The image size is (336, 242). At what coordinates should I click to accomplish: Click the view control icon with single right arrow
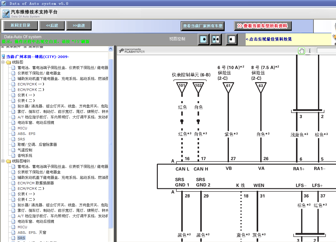[x=203, y=39]
